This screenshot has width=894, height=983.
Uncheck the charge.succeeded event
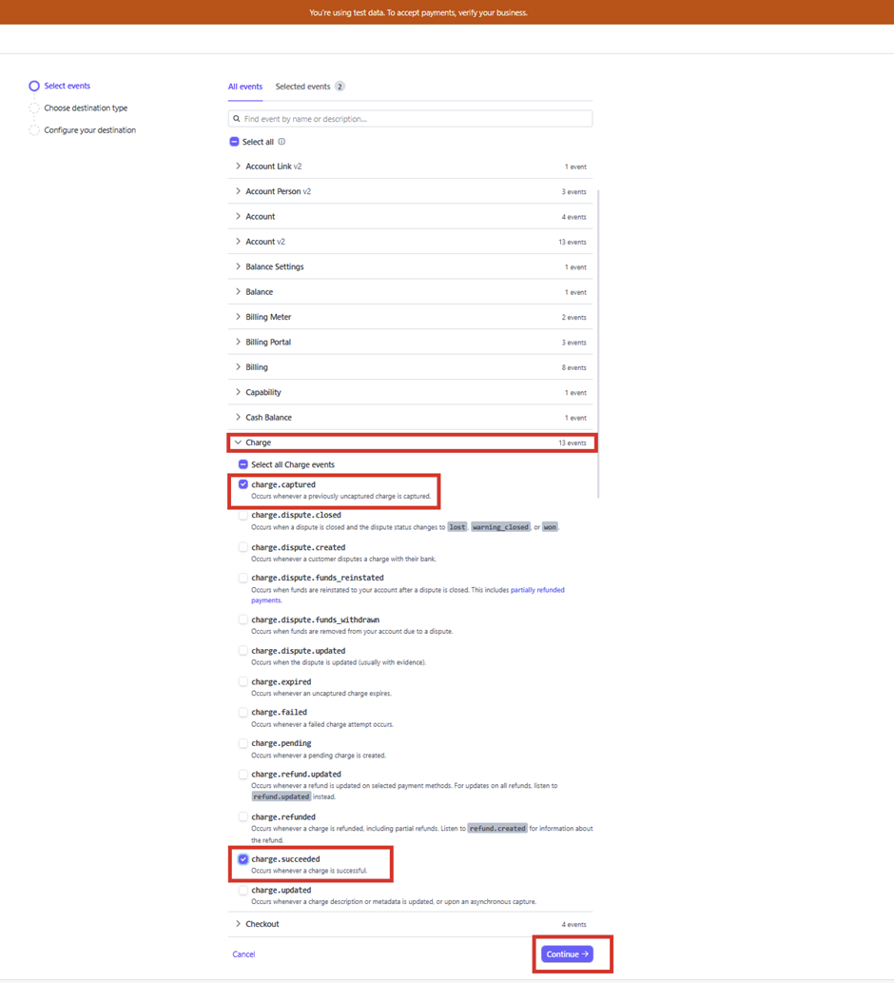pos(243,859)
